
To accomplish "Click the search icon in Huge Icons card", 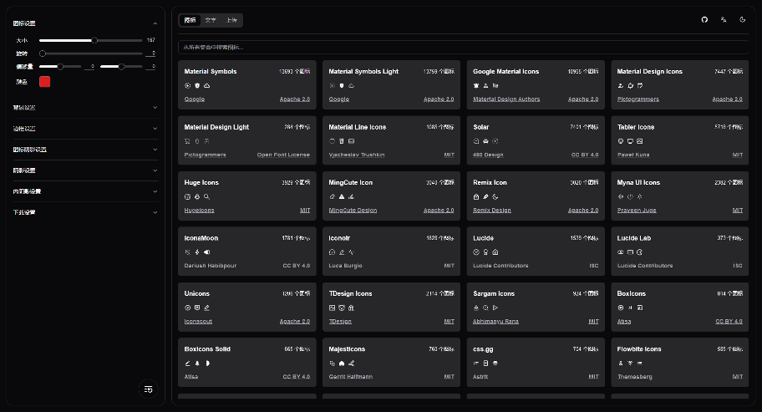I will click(x=206, y=196).
